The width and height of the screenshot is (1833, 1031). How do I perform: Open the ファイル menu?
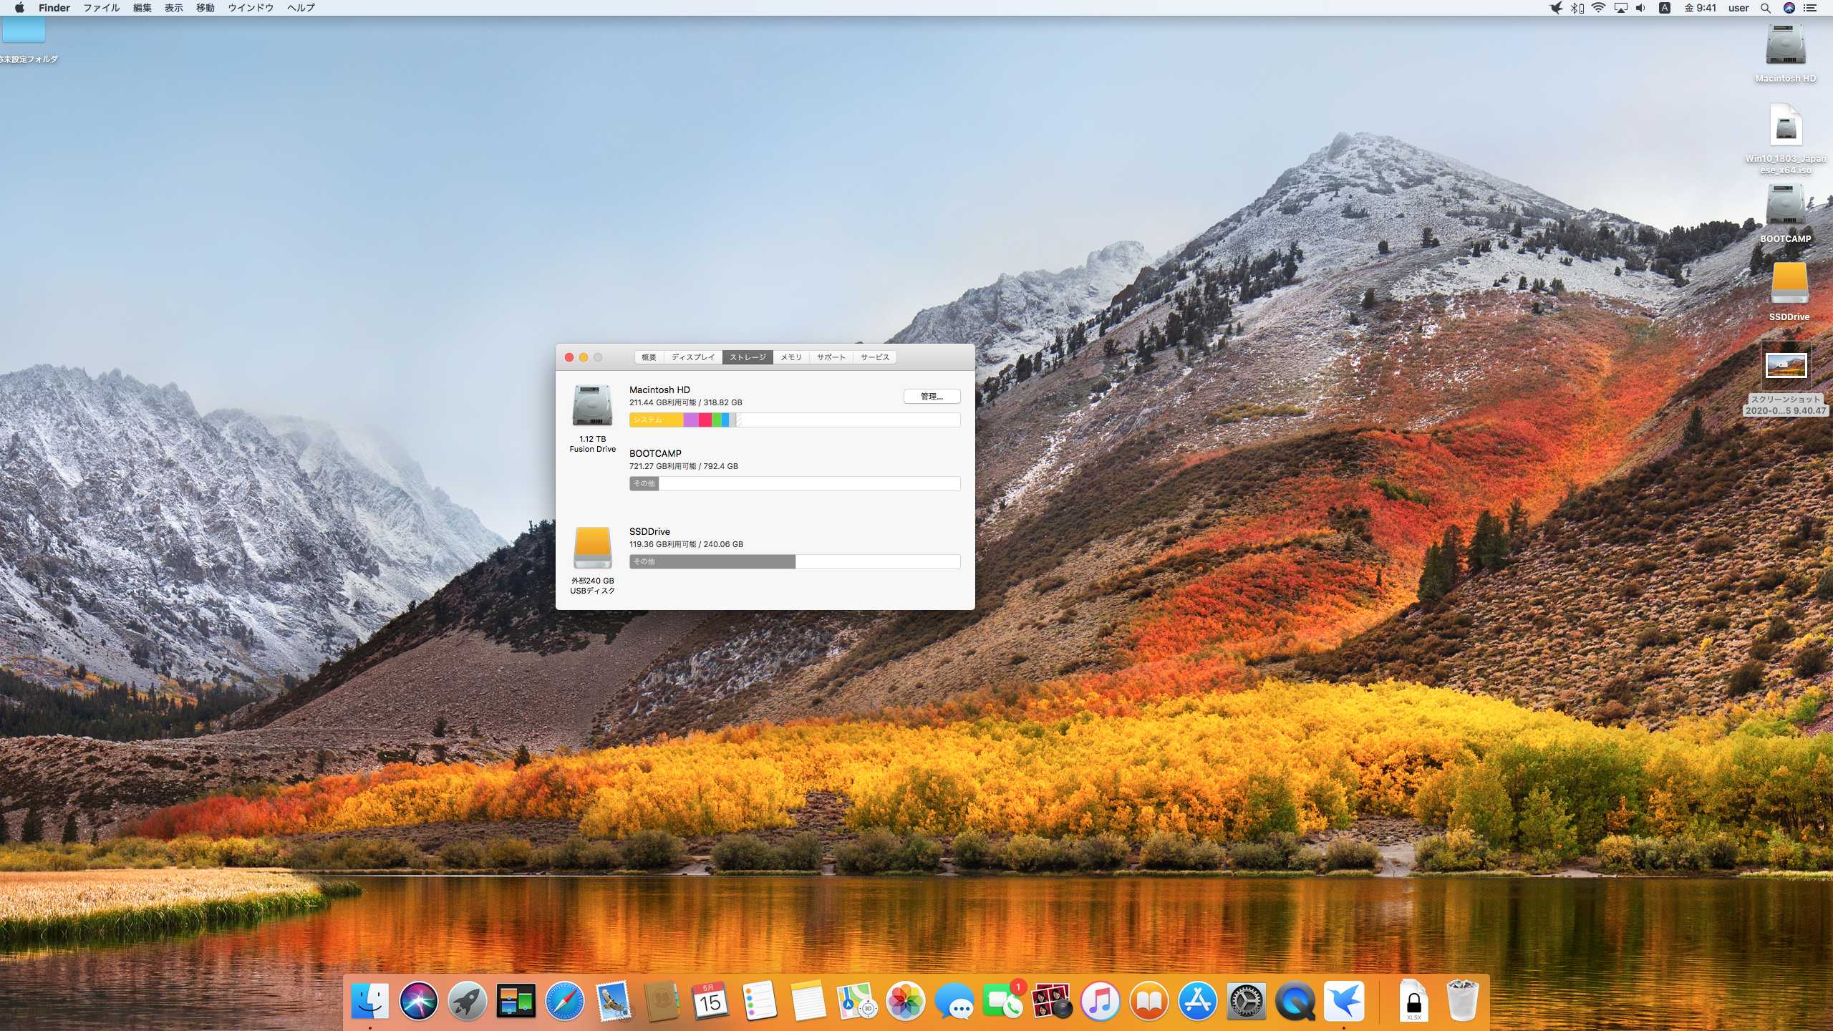point(102,8)
